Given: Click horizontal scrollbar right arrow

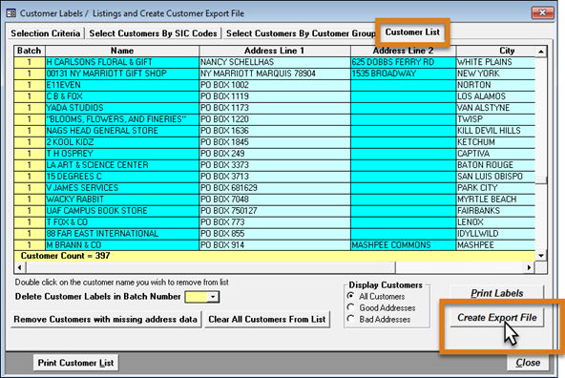Looking at the screenshot, I should click(x=529, y=267).
